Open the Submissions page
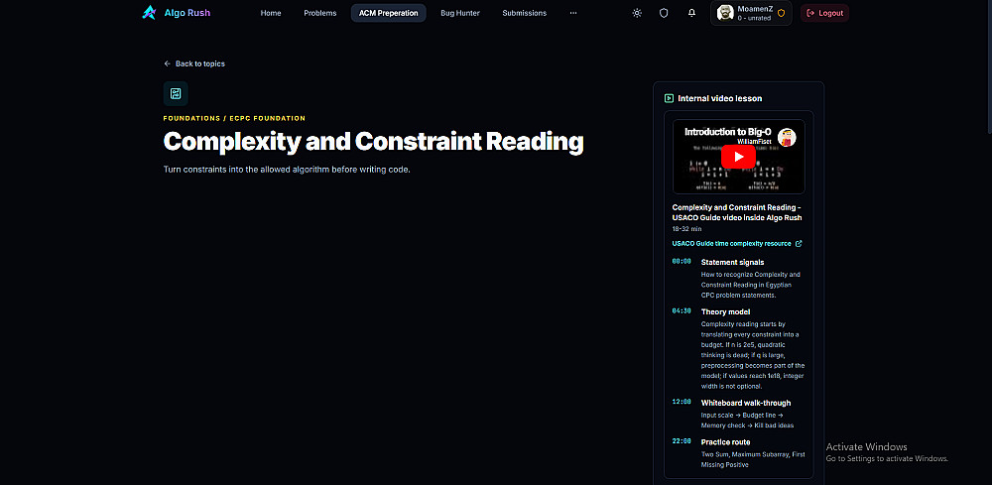 coord(525,13)
